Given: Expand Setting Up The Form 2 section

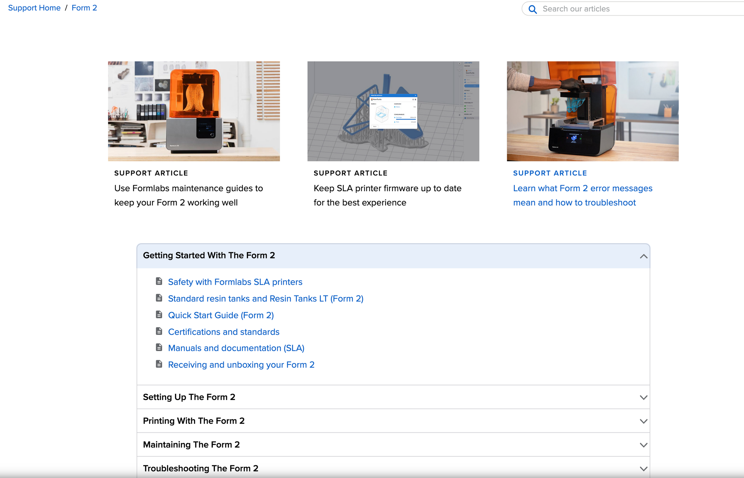Looking at the screenshot, I should pyautogui.click(x=643, y=397).
